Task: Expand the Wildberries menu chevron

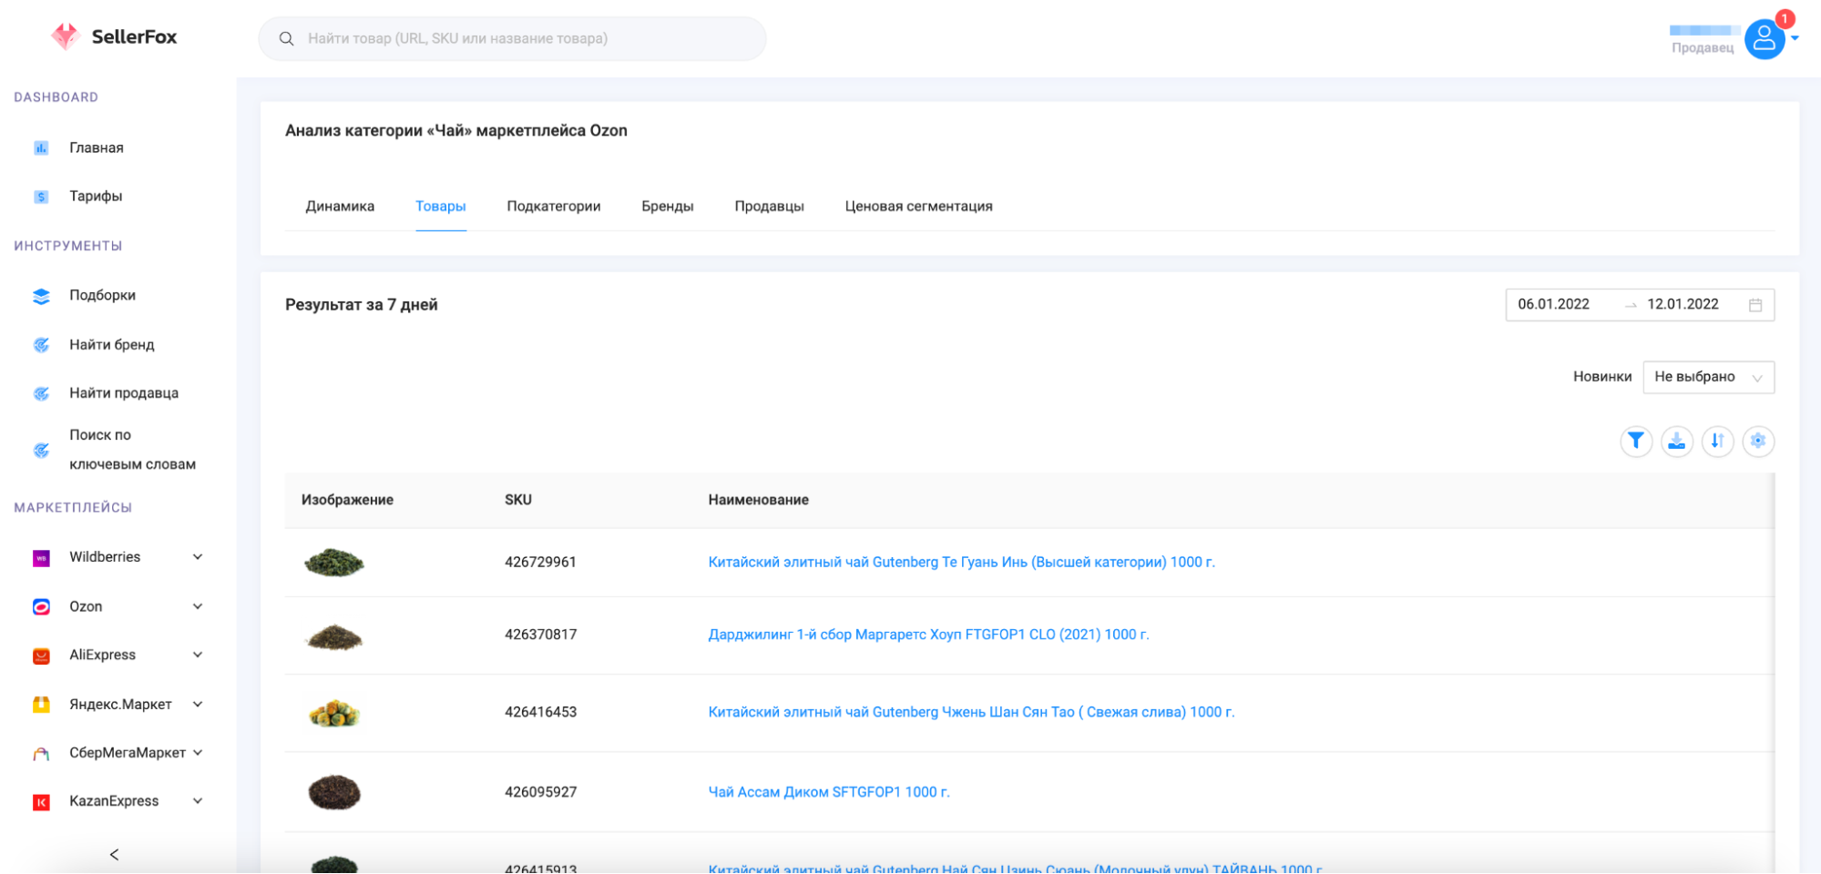Action: [198, 557]
